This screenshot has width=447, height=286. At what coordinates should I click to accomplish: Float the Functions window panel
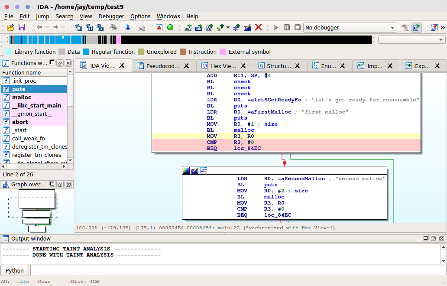click(60, 63)
